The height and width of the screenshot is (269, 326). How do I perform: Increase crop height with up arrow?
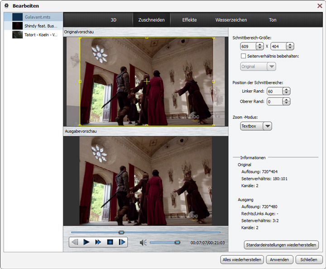(290, 44)
